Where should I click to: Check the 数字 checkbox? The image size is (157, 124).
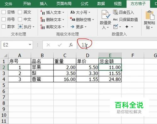(4, 27)
